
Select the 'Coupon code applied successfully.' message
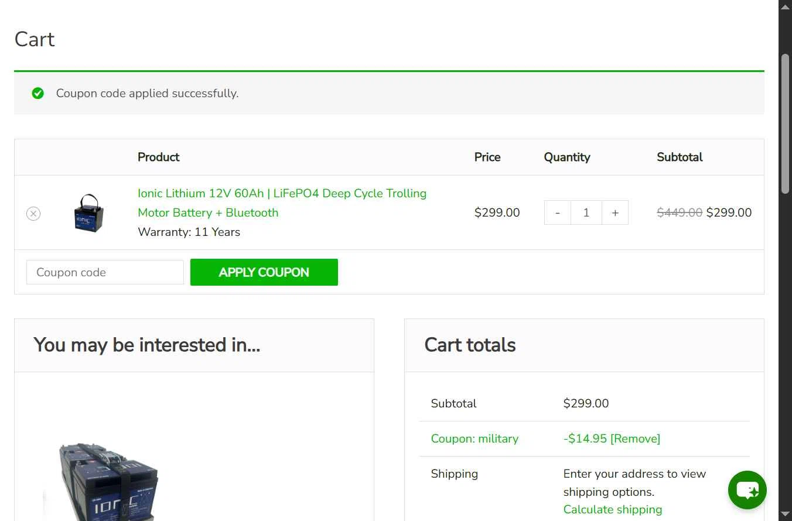pos(147,93)
